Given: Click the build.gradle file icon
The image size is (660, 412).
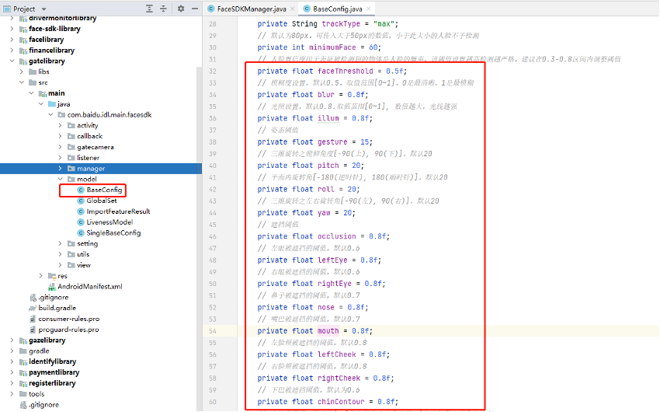Looking at the screenshot, I should (33, 308).
